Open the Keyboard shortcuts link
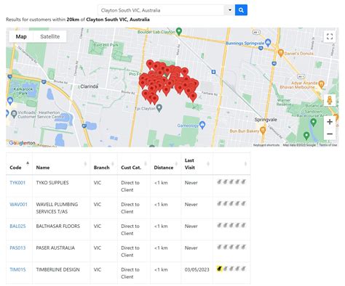The width and height of the screenshot is (345, 286). tap(266, 145)
